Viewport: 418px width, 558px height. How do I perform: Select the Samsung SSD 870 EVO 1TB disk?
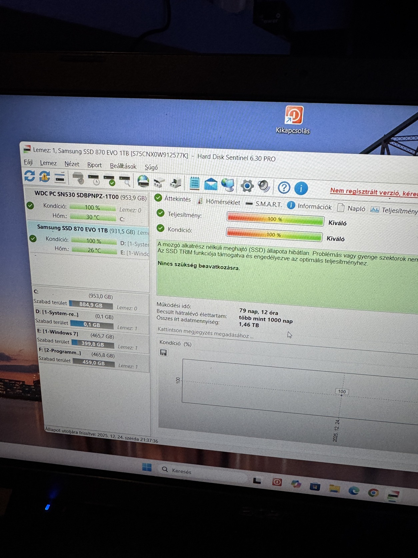pyautogui.click(x=88, y=239)
